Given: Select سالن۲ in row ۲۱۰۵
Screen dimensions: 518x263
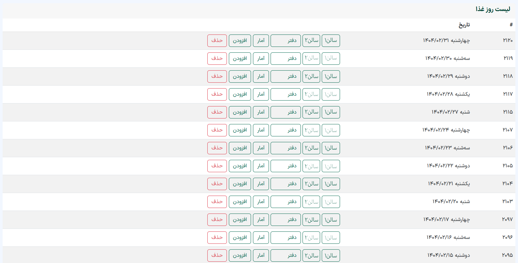Looking at the screenshot, I should (x=311, y=166).
